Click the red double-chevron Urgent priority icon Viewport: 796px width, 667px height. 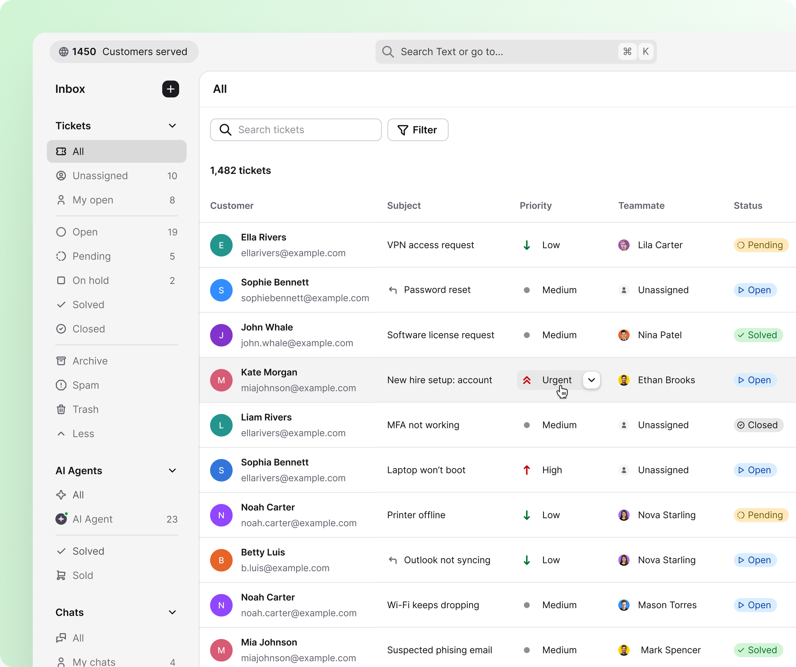pyautogui.click(x=527, y=380)
